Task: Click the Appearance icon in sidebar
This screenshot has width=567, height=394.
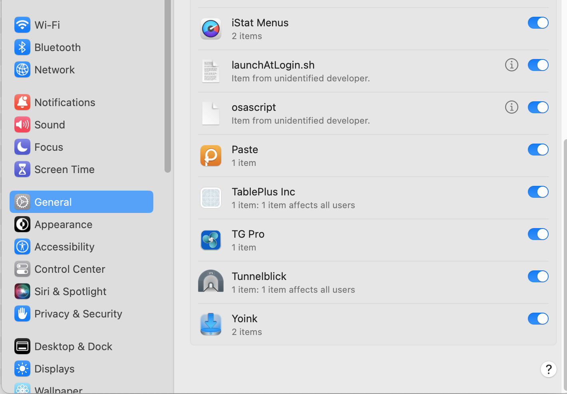Action: click(x=22, y=224)
